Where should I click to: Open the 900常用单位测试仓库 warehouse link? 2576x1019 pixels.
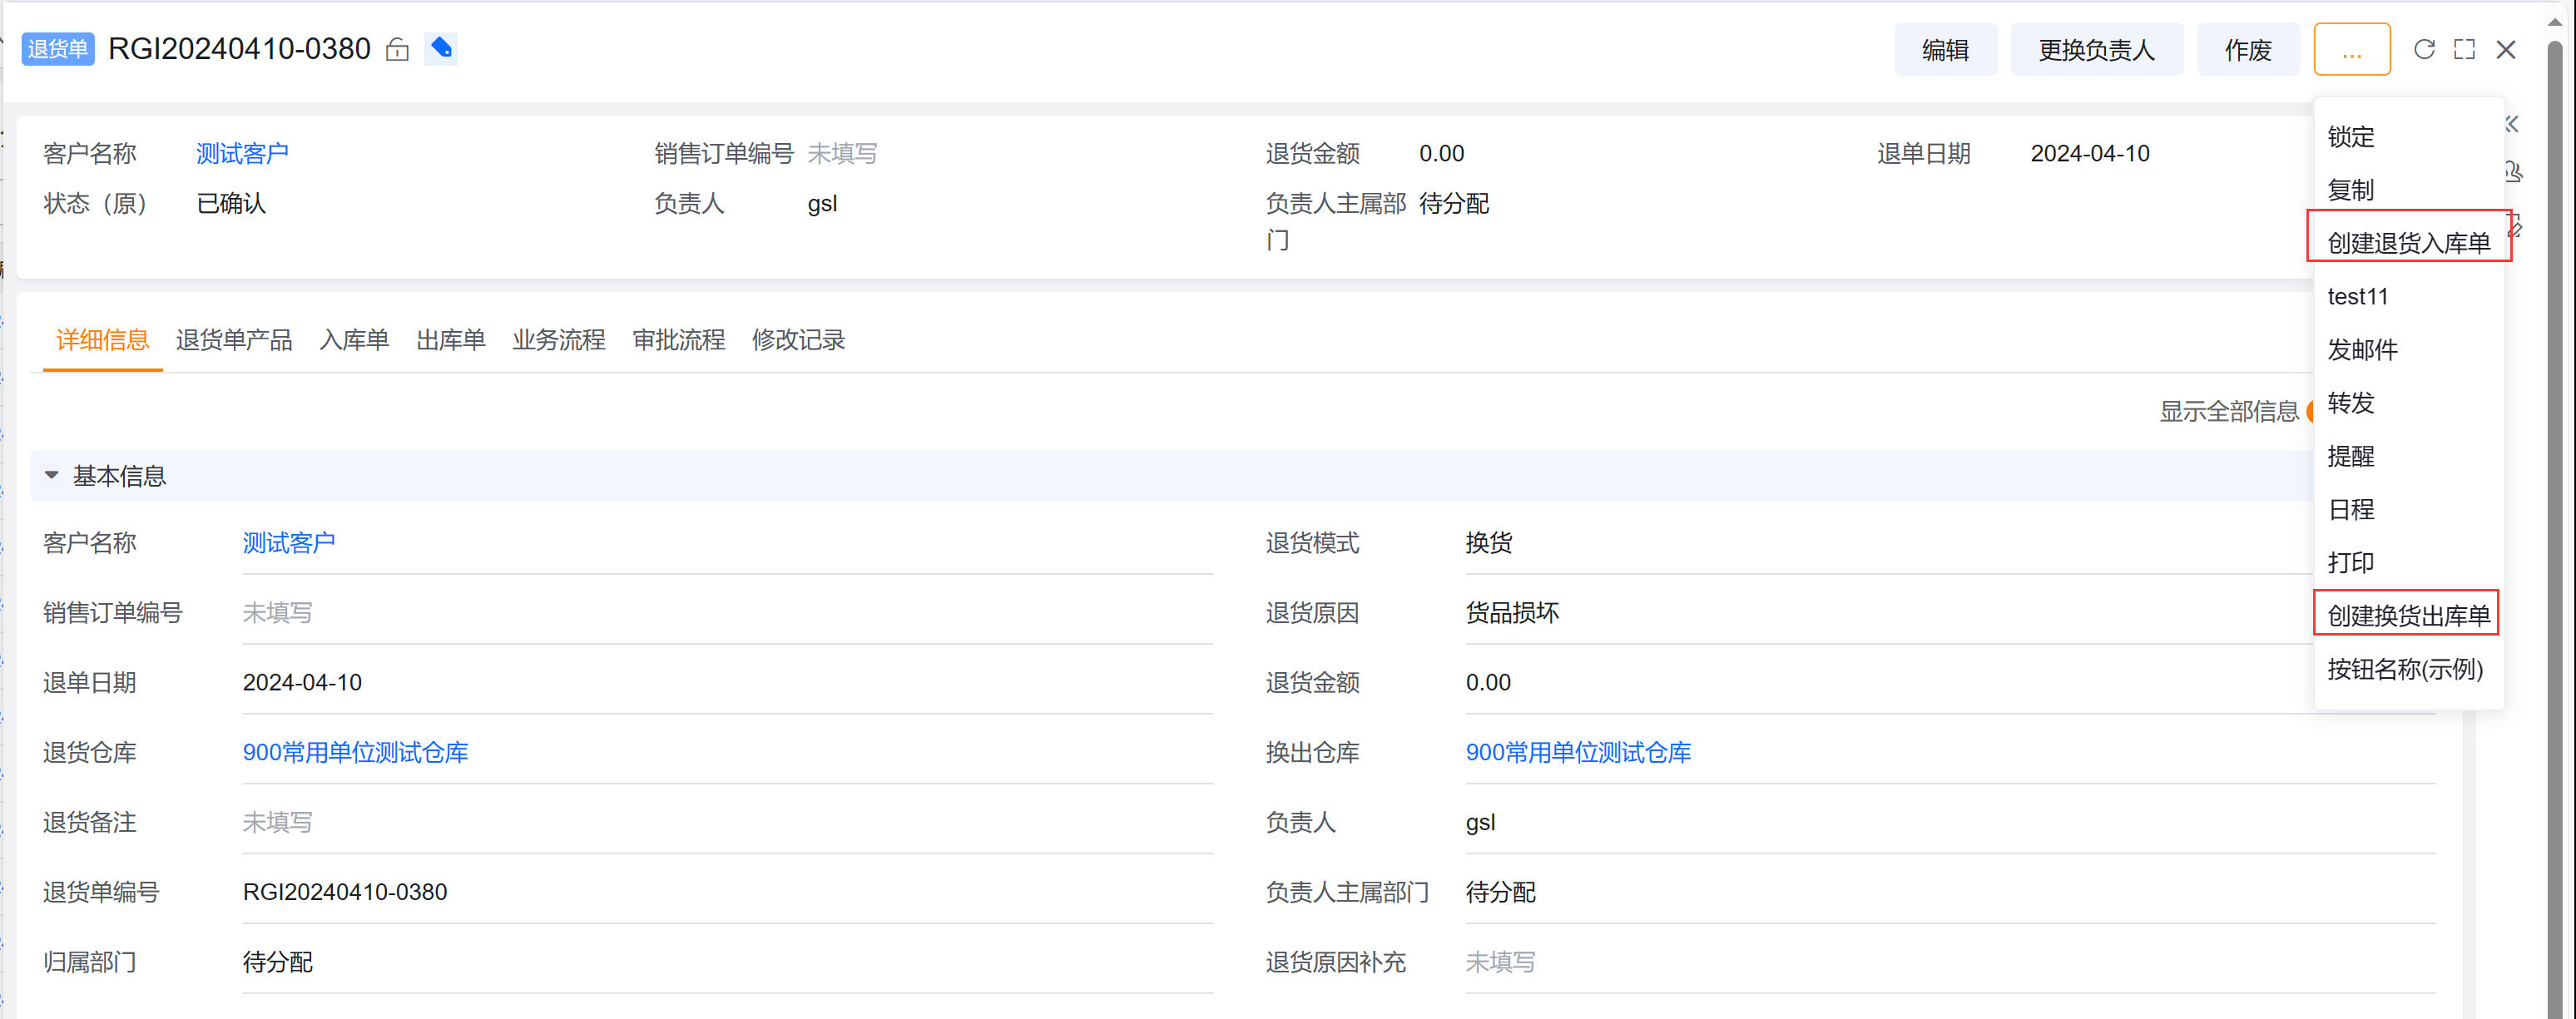click(x=355, y=752)
